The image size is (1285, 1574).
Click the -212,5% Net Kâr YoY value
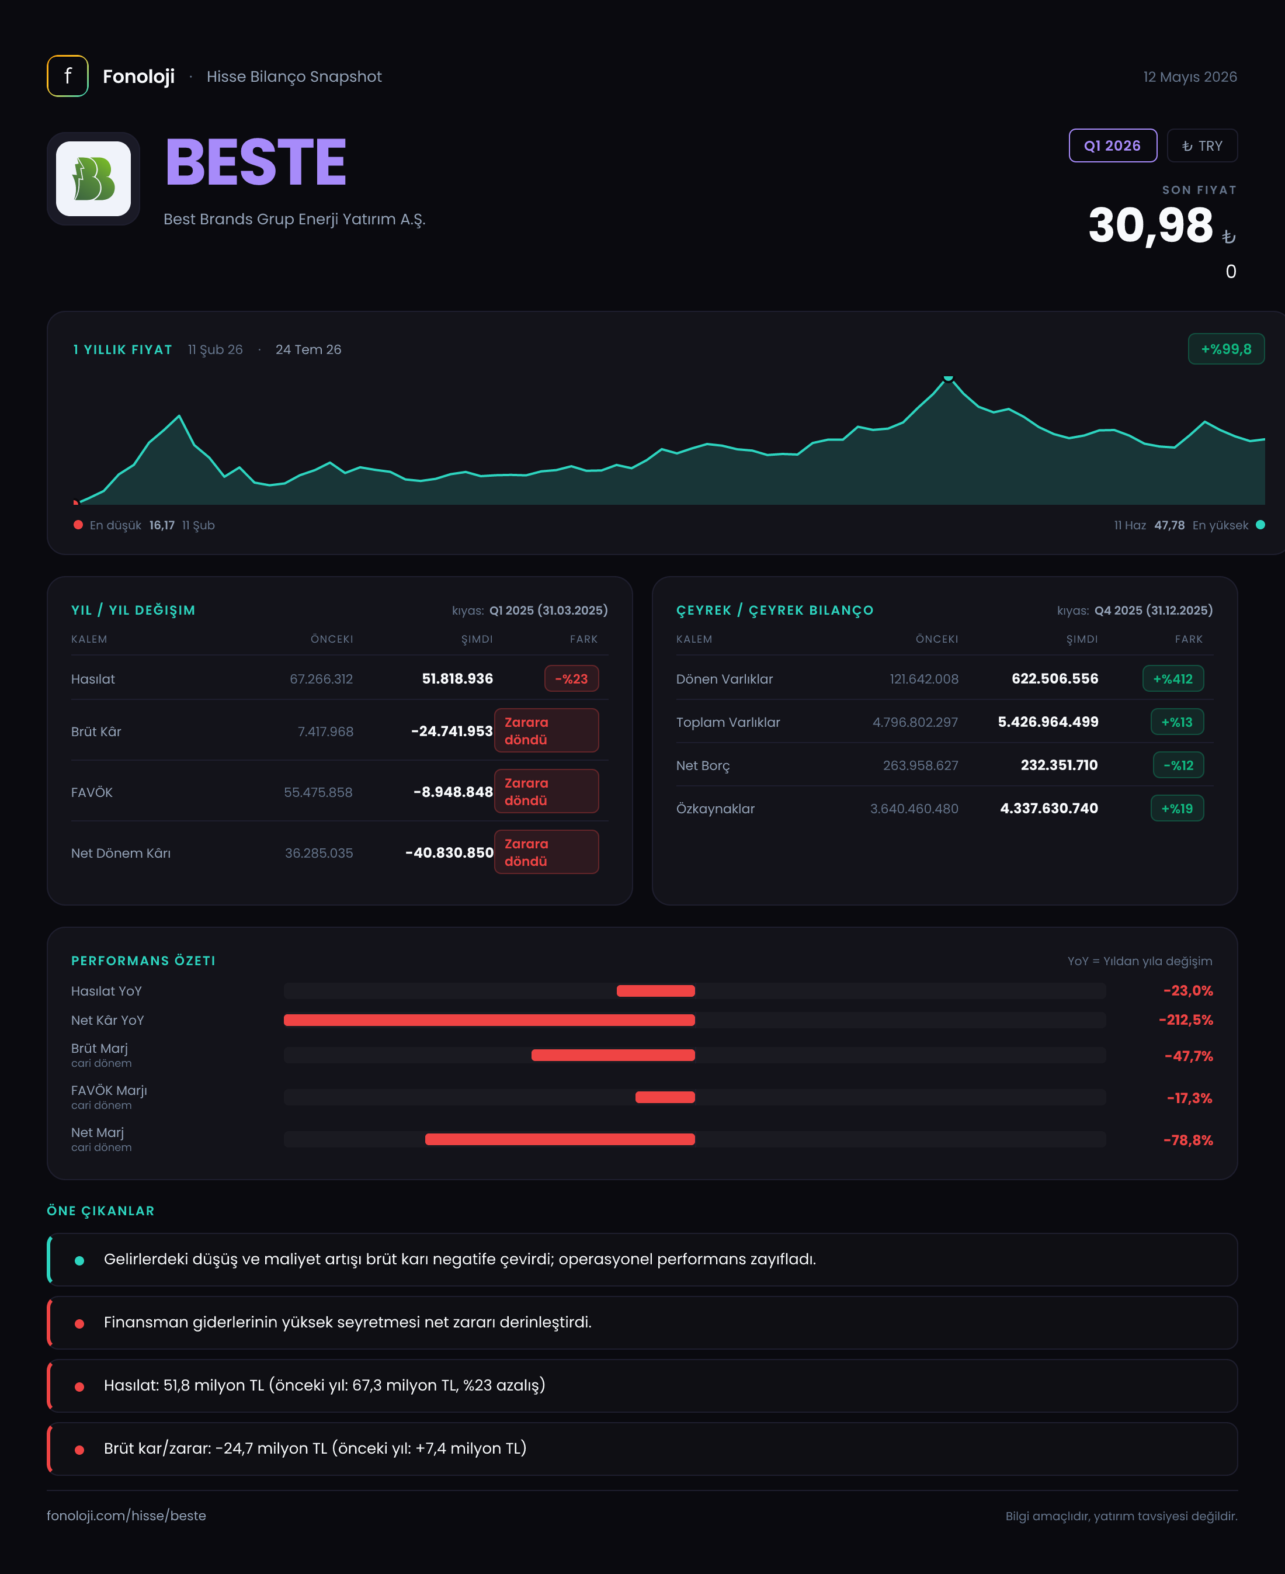1186,1020
